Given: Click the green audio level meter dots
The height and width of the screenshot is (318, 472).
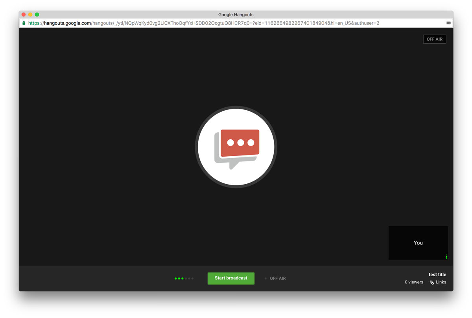Looking at the screenshot, I should [x=183, y=278].
